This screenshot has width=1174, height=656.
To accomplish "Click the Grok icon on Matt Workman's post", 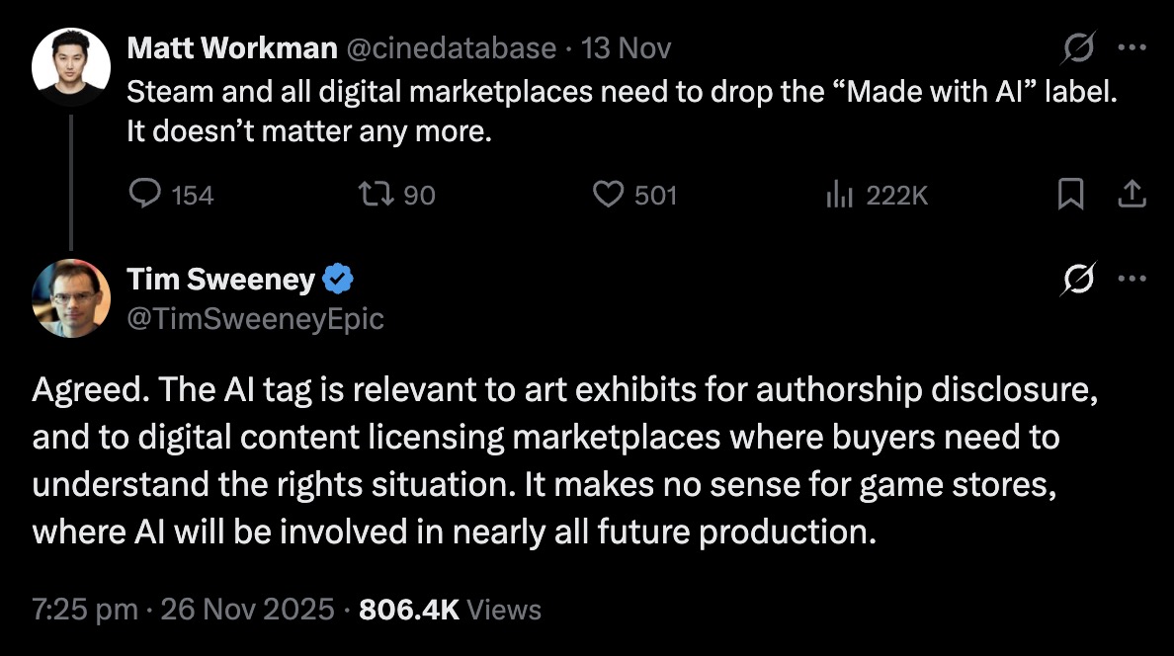I will 1078,47.
